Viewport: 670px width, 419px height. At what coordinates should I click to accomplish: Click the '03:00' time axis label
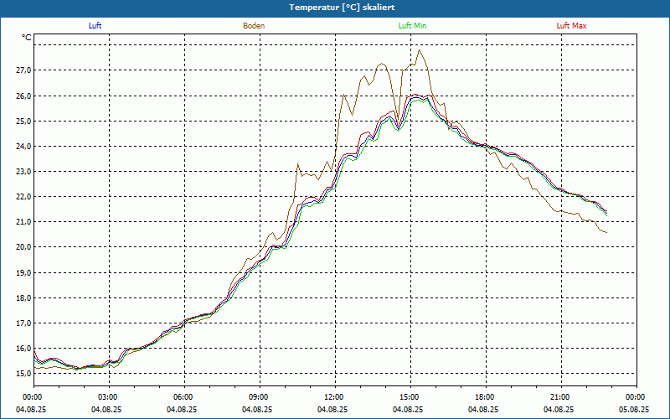tap(109, 397)
